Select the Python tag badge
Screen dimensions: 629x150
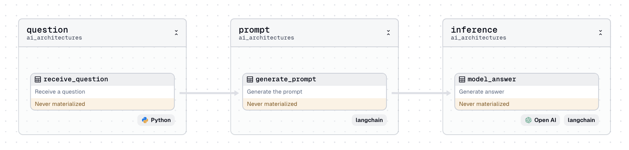156,120
